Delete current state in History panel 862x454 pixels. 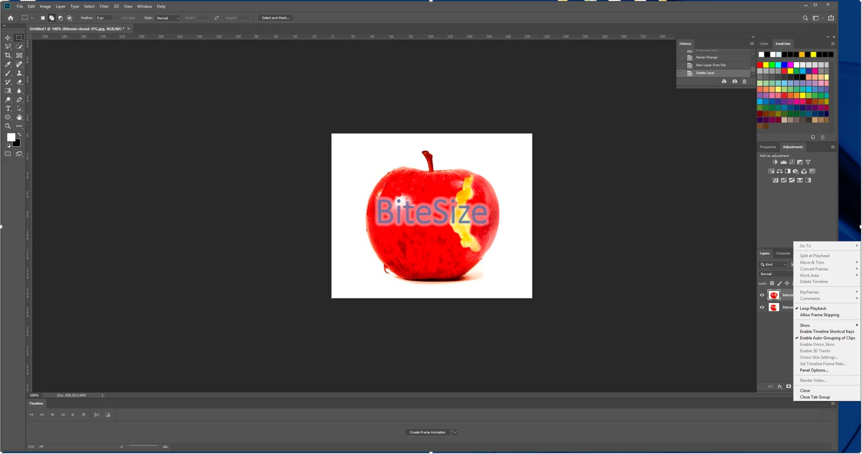(744, 81)
